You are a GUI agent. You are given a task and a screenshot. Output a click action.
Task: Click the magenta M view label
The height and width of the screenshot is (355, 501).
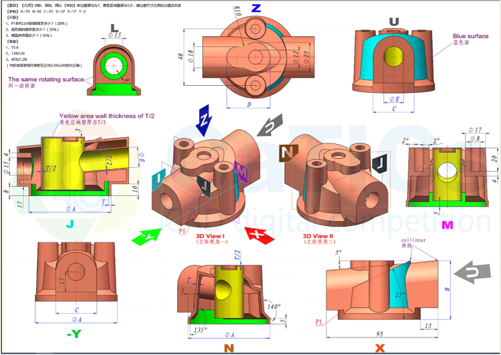pos(447,225)
